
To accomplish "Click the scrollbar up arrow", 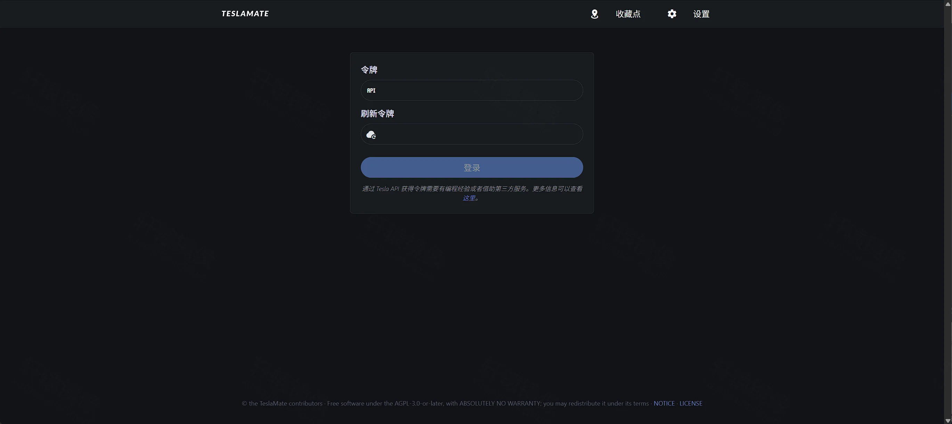I will coord(948,4).
